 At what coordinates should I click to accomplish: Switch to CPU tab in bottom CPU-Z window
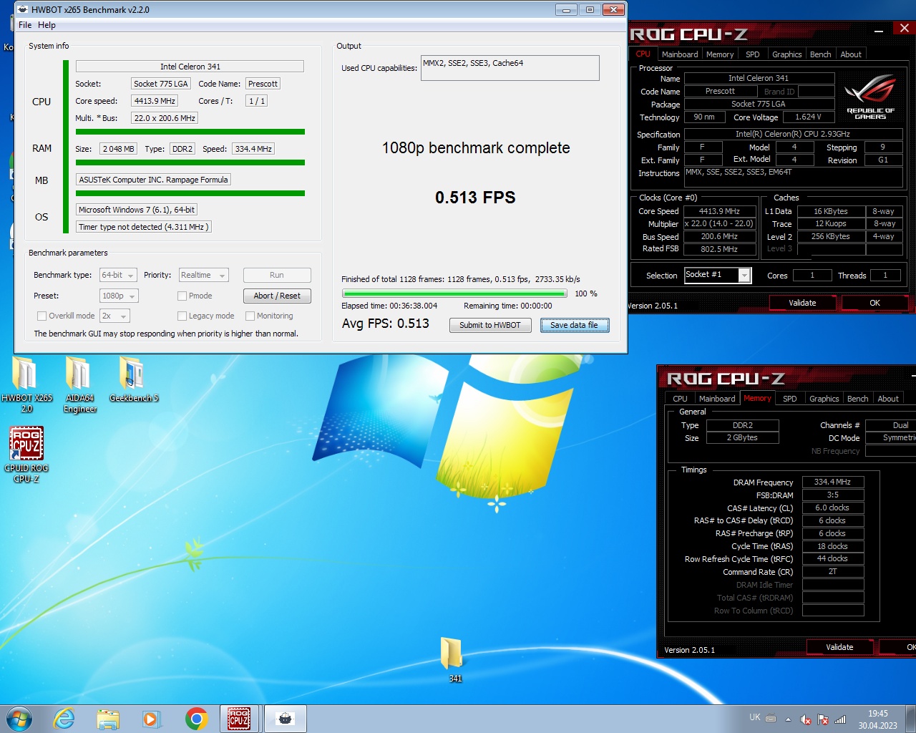(680, 399)
